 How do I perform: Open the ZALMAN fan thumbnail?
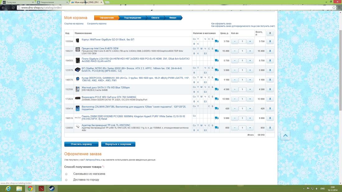(x=78, y=108)
